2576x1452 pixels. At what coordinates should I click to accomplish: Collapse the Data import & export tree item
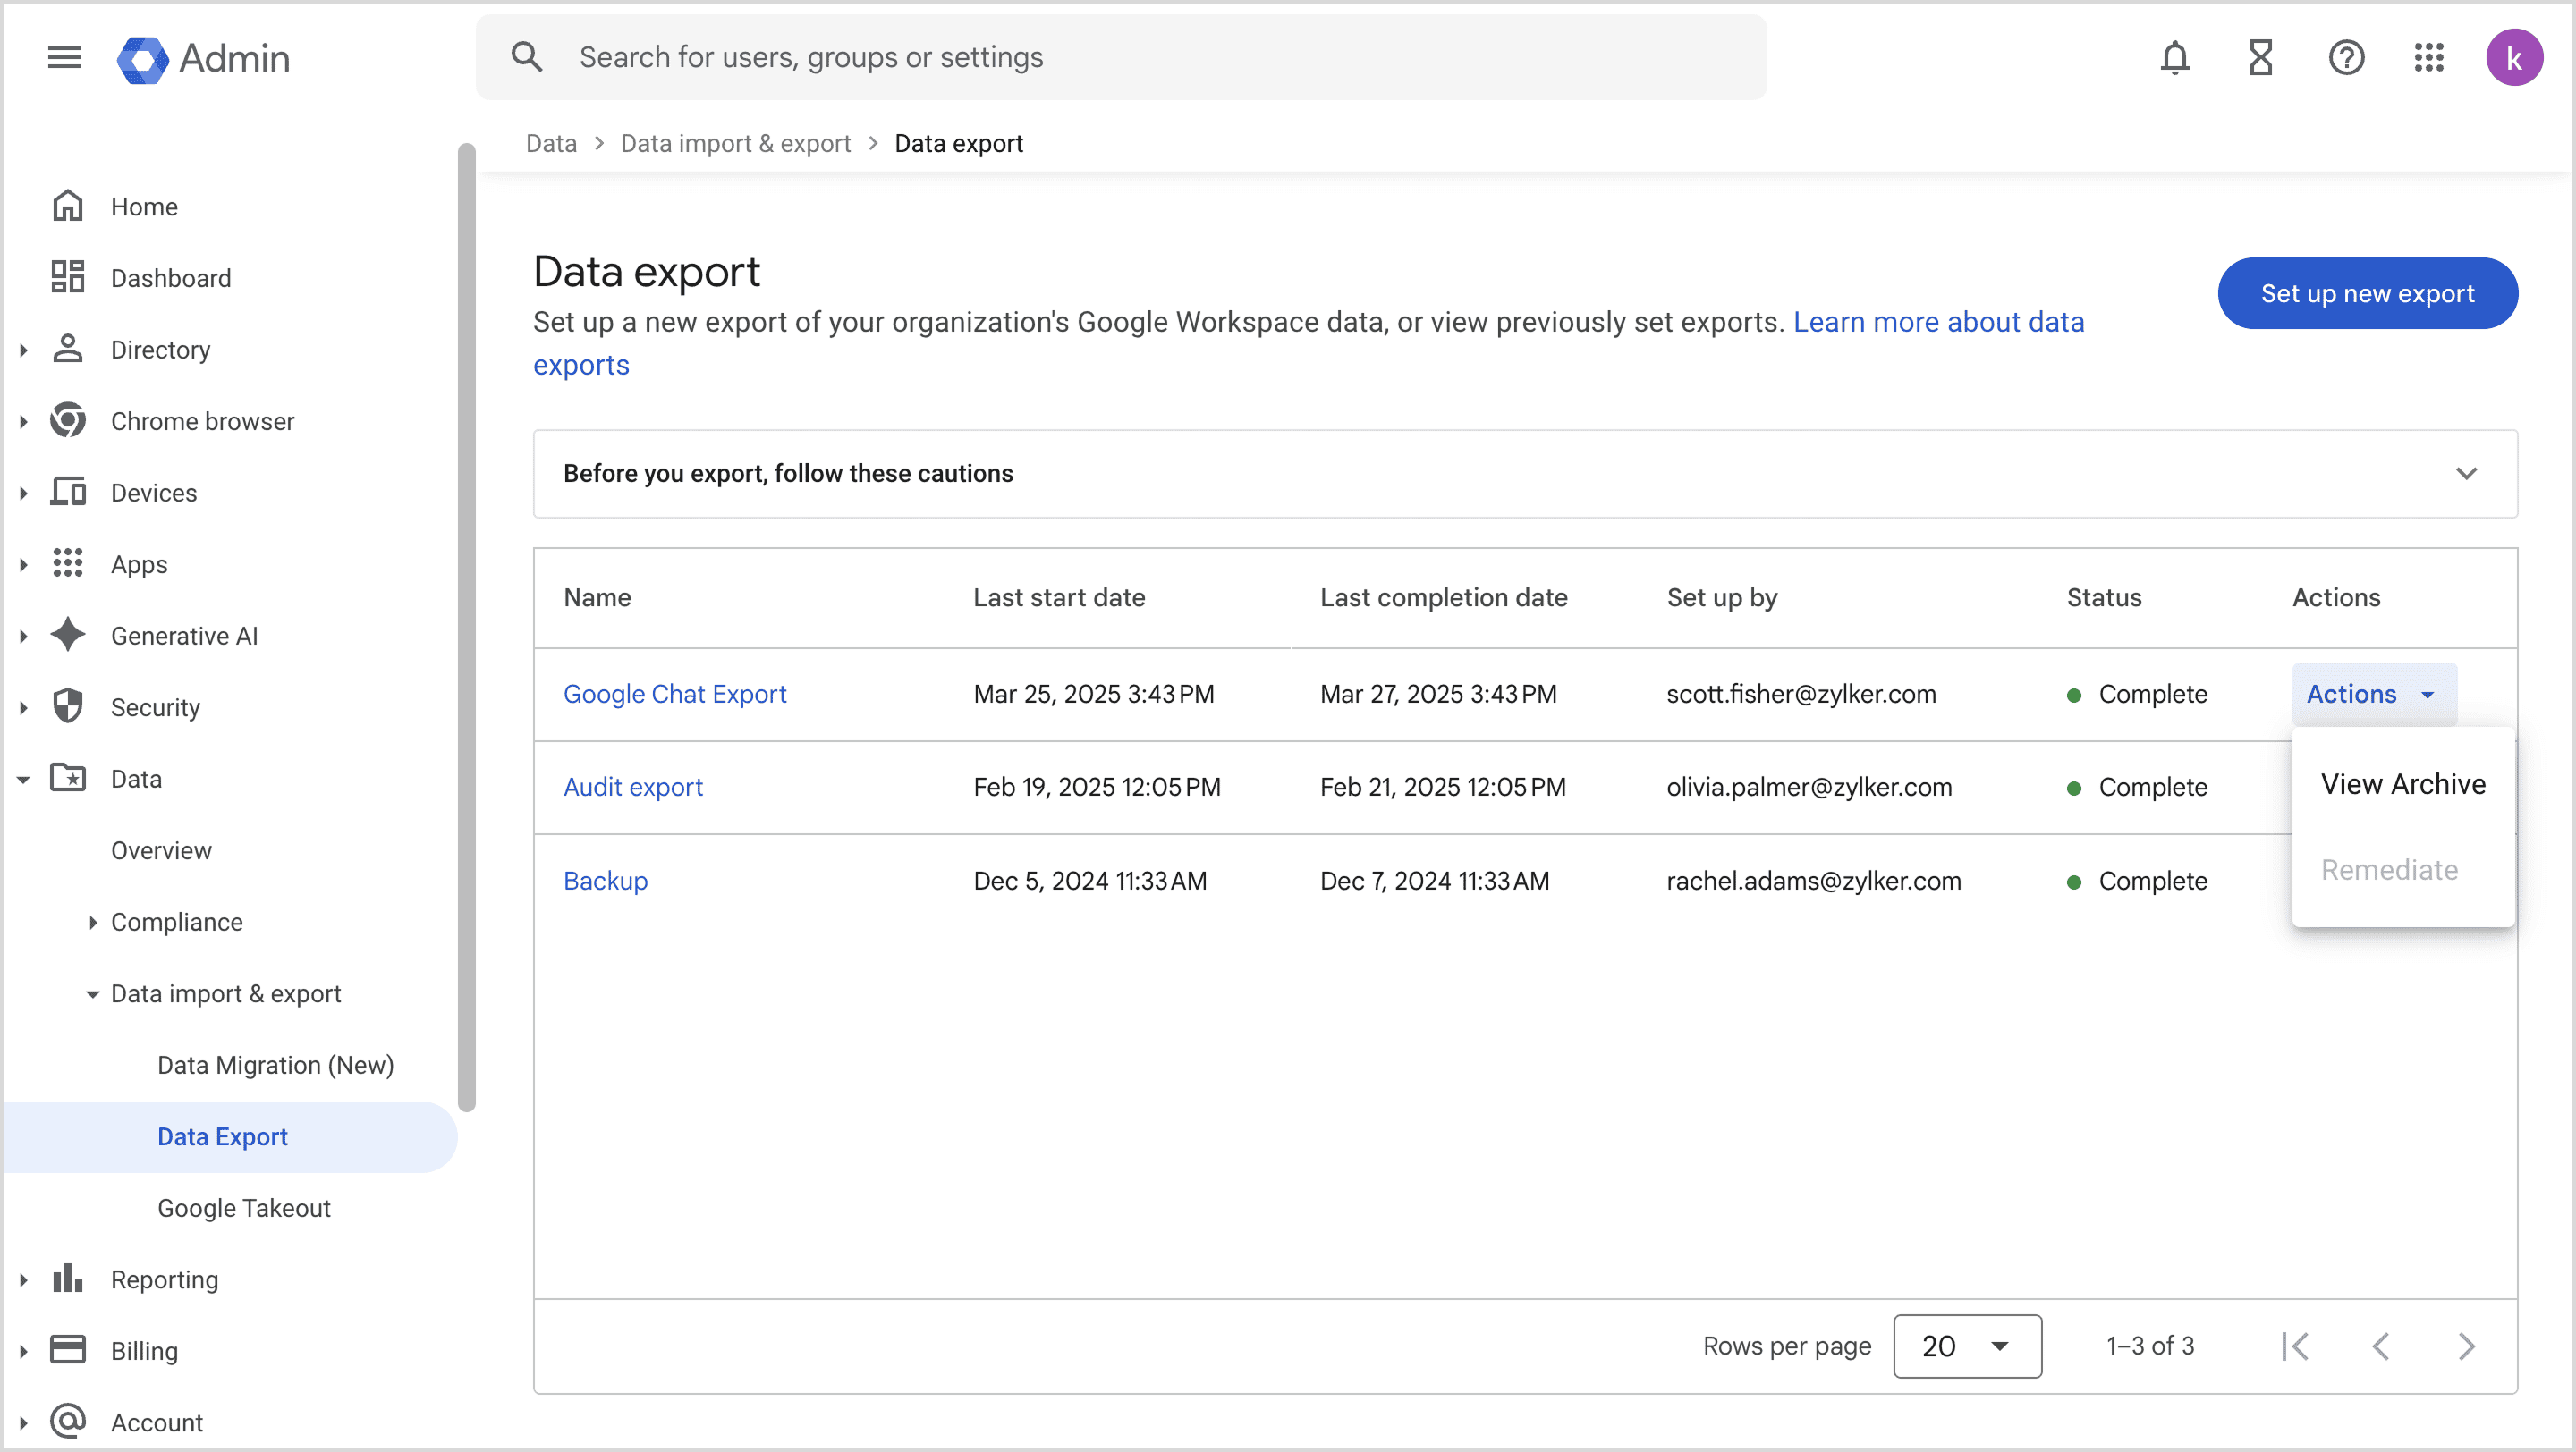pyautogui.click(x=92, y=994)
